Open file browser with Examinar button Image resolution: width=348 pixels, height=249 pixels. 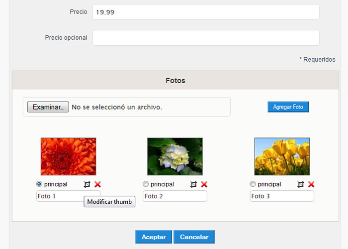[48, 107]
